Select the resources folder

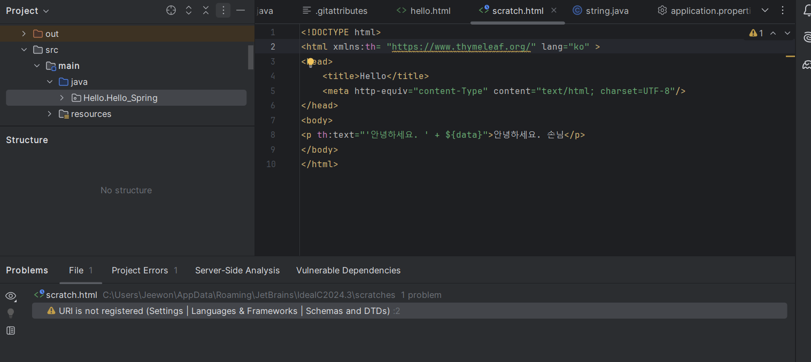click(x=126, y=114)
